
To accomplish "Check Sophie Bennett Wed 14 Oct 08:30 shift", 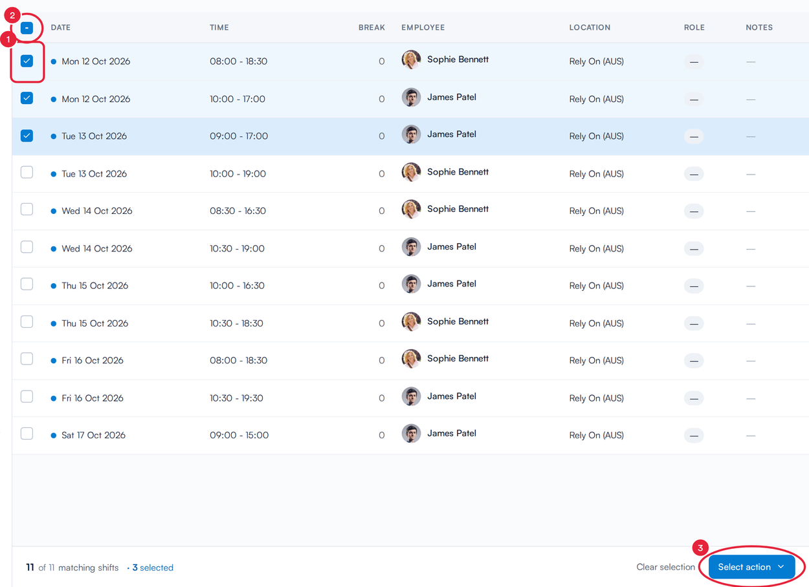I will tap(27, 209).
